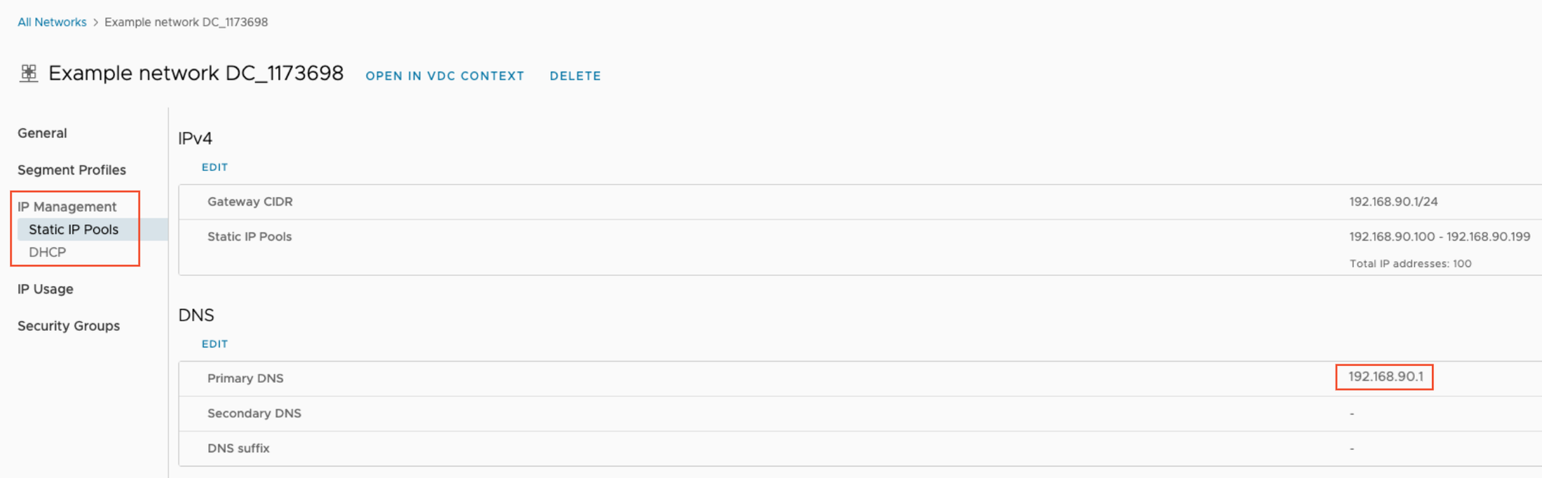The height and width of the screenshot is (478, 1542).
Task: Select the Gateway CIDR row
Action: (860, 202)
